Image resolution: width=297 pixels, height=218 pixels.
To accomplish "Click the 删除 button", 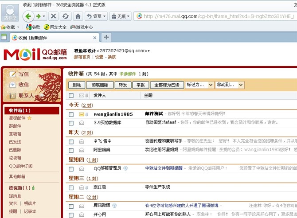I will (x=77, y=85).
